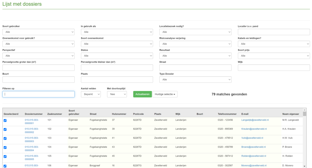Image resolution: width=312 pixels, height=168 pixels.
Task: Click the table scrollbar up arrow
Action: (x=304, y=110)
